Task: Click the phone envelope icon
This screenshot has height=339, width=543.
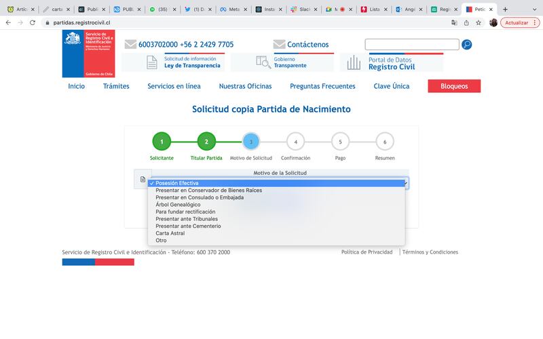Action: [x=130, y=44]
